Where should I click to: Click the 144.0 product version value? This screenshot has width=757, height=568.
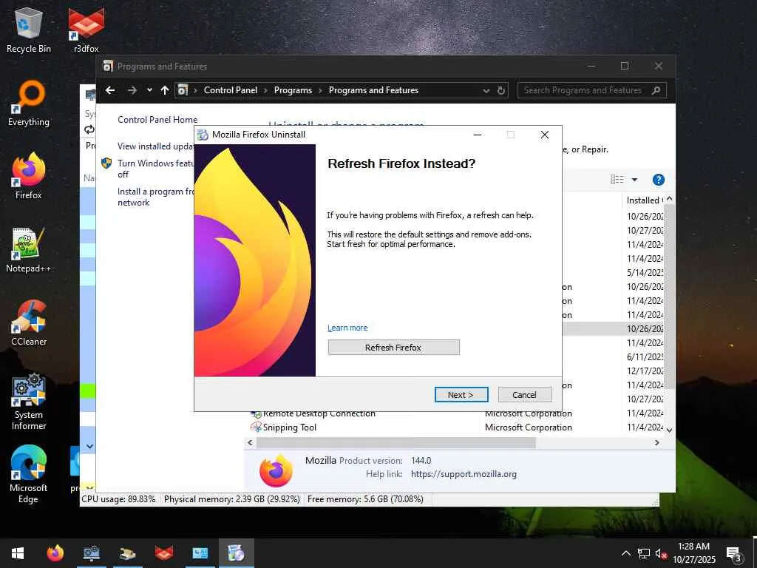point(421,461)
